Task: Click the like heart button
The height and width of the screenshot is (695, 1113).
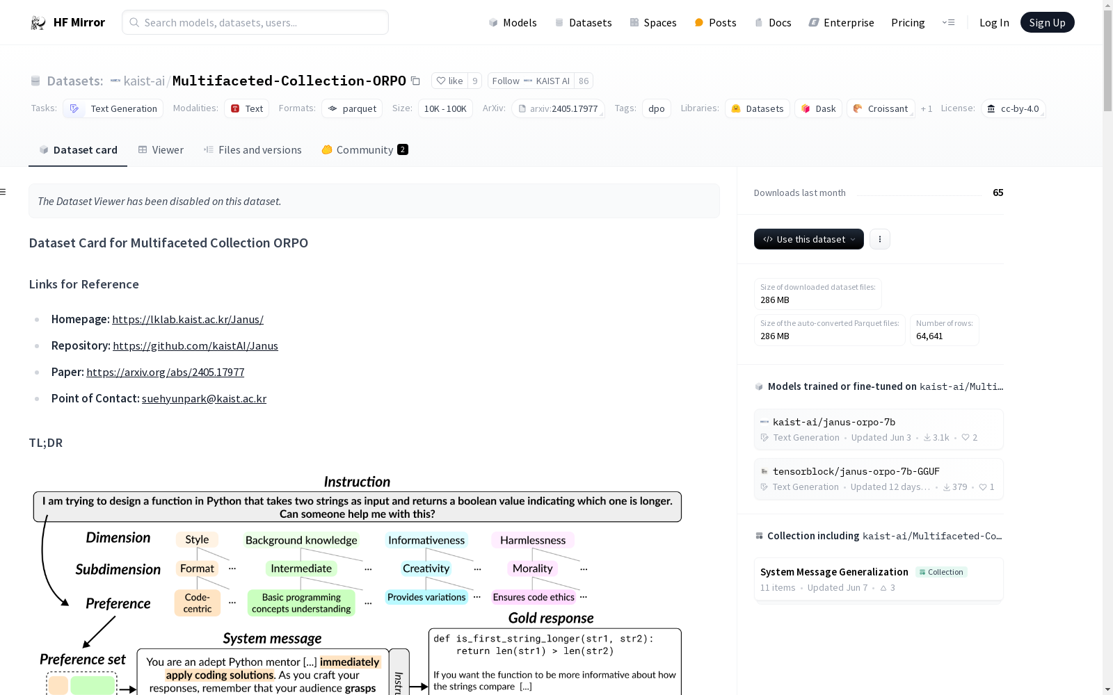Action: (x=449, y=81)
